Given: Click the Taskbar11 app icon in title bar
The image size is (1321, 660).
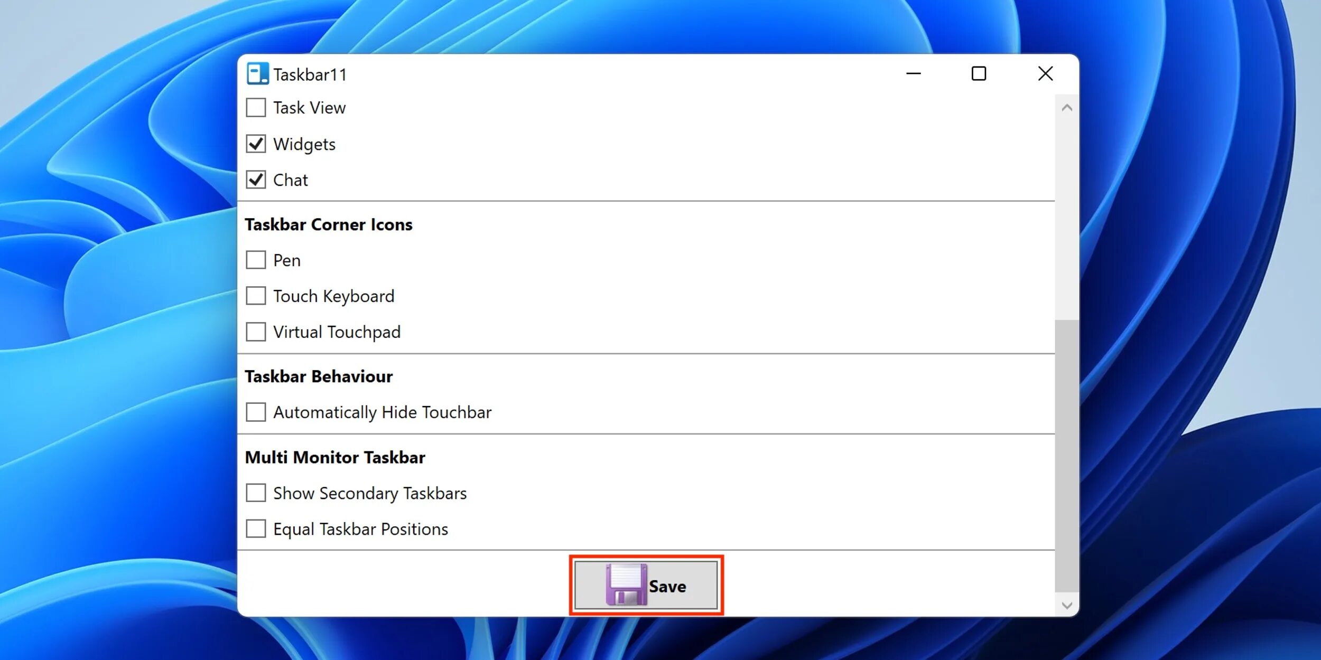Looking at the screenshot, I should [257, 74].
